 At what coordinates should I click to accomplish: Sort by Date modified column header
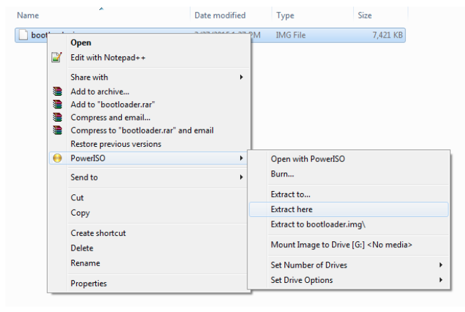point(220,15)
